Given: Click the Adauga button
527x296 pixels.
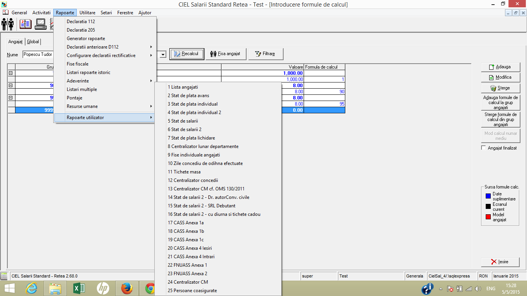Looking at the screenshot, I should tap(500, 67).
